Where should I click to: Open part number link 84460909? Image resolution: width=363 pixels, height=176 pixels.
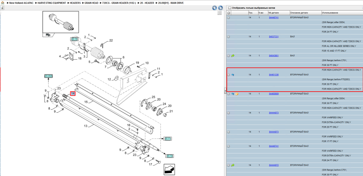point(274,94)
